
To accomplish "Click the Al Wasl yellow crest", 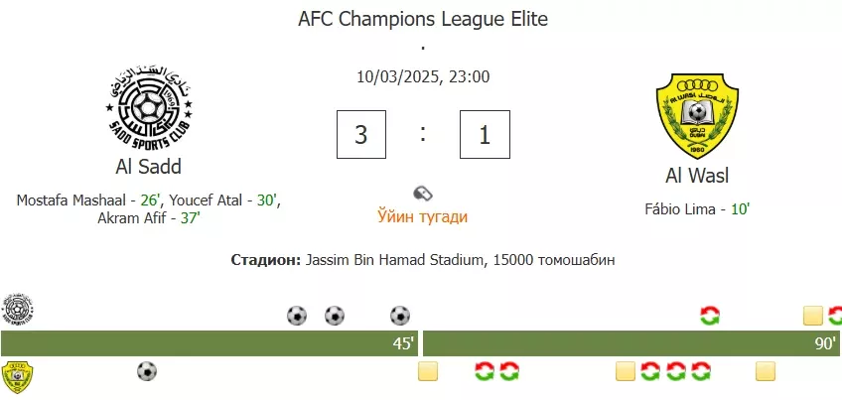I will 697,116.
